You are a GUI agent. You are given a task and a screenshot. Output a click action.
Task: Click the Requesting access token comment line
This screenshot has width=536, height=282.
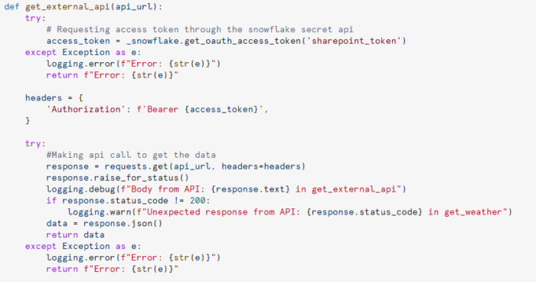tap(200, 30)
